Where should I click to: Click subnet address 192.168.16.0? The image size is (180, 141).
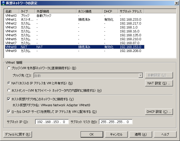pos(130,31)
